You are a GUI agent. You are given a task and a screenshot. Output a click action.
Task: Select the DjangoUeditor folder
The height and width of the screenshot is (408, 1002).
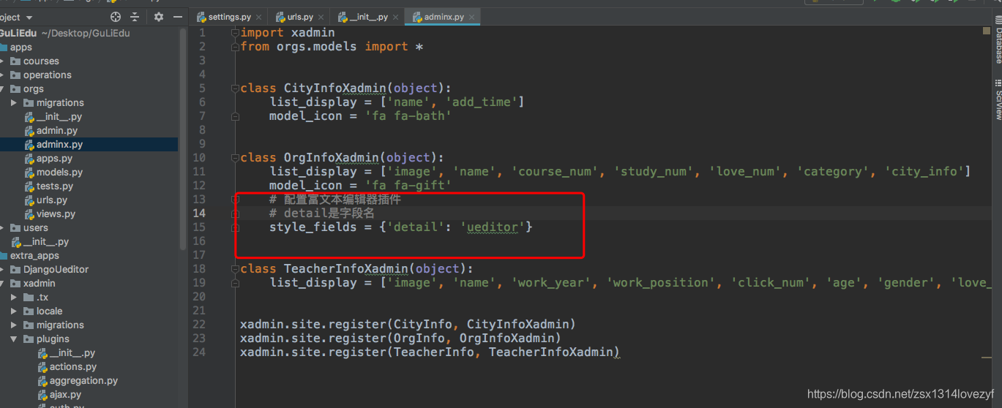[56, 270]
